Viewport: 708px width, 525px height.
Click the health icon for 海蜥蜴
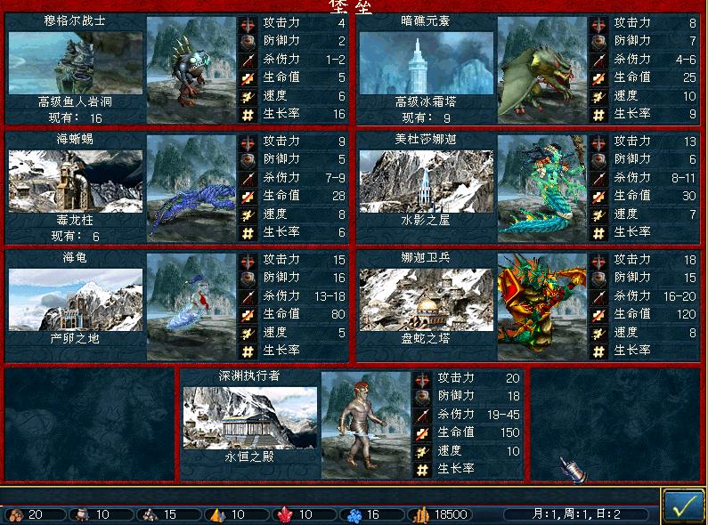click(248, 197)
